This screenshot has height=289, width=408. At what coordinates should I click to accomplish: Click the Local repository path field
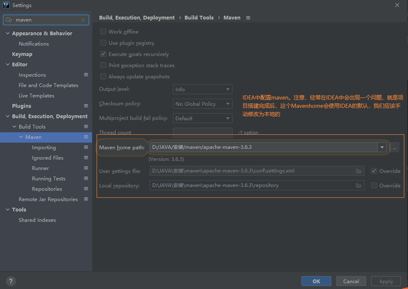tap(257, 185)
